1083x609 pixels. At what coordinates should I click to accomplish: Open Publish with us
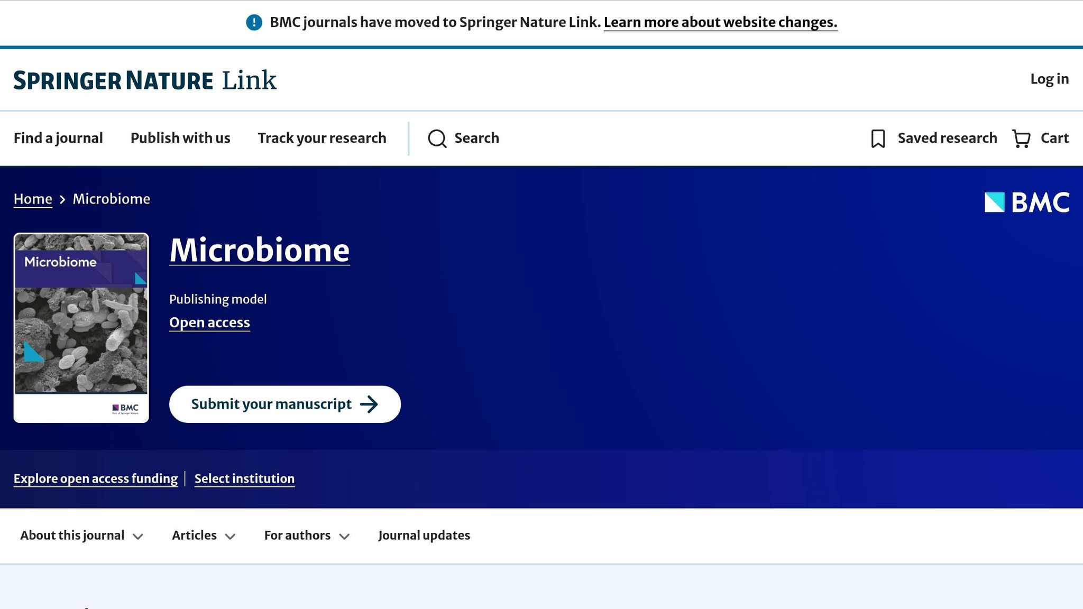pos(180,138)
